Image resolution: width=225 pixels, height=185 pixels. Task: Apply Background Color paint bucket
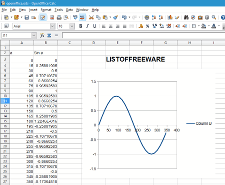(203, 26)
